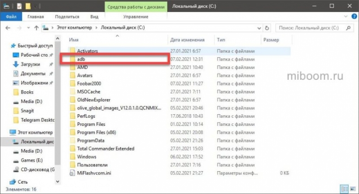359x194 pixels.
Task: Click Этот компьютер in address path
Action: [74, 28]
